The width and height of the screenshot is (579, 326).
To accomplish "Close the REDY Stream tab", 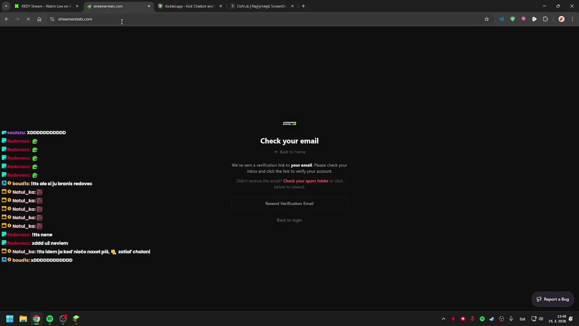I will pyautogui.click(x=77, y=6).
